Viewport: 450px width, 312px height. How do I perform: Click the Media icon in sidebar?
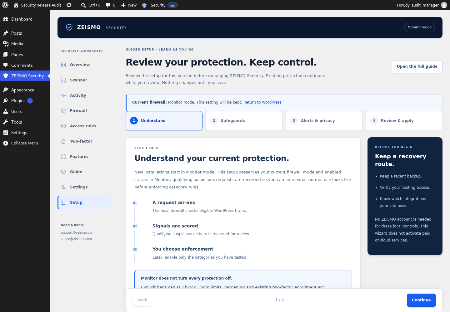pyautogui.click(x=6, y=44)
